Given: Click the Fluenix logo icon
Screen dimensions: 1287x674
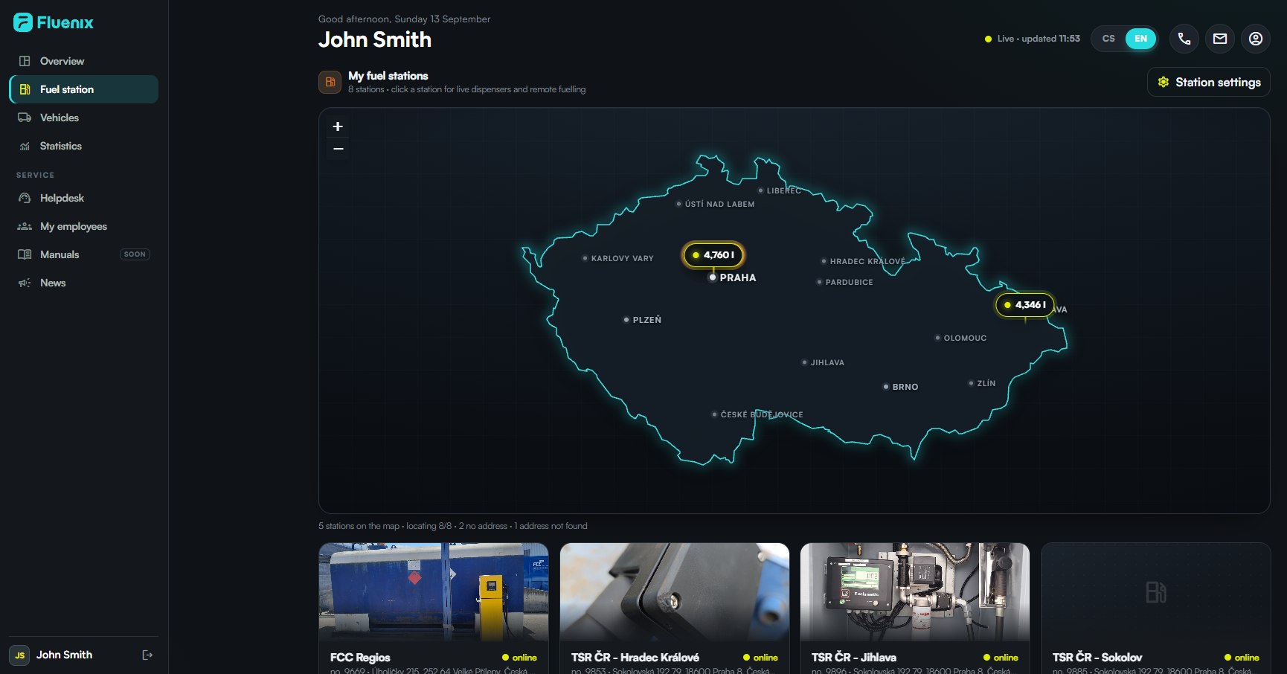Looking at the screenshot, I should click(23, 22).
